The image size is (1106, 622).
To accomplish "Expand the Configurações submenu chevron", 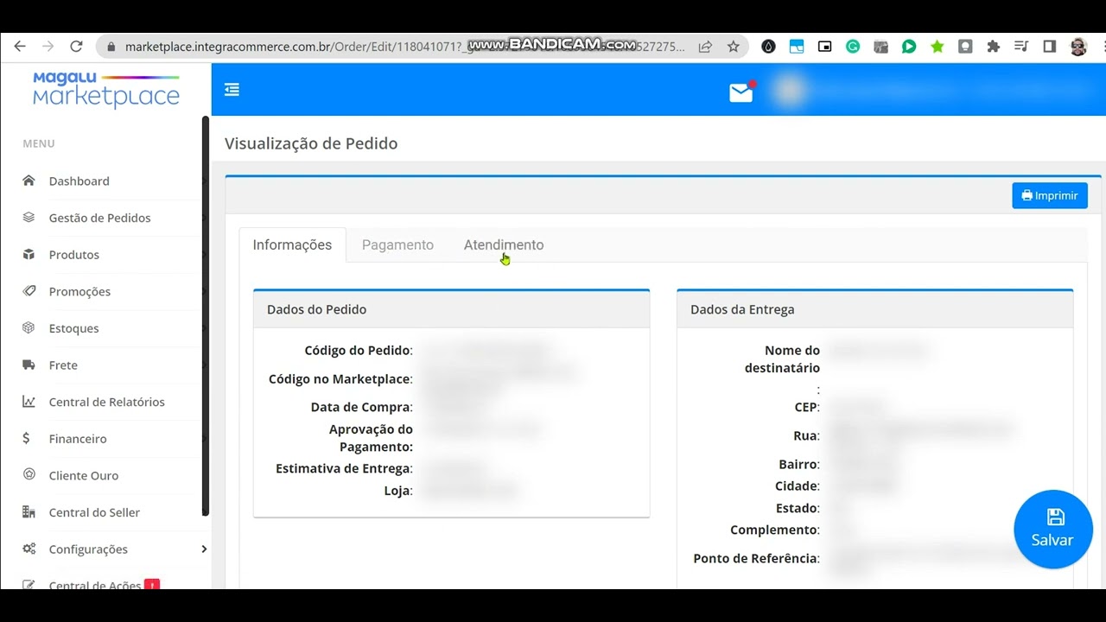I will pyautogui.click(x=204, y=549).
